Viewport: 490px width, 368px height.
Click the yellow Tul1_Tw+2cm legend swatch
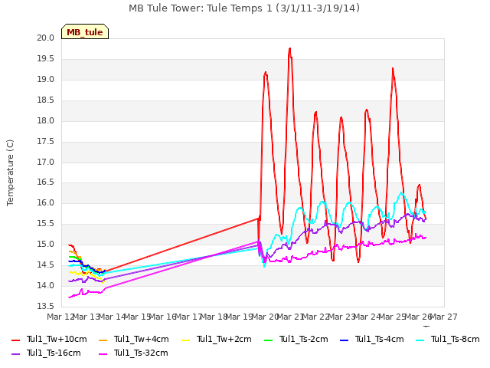(185, 340)
